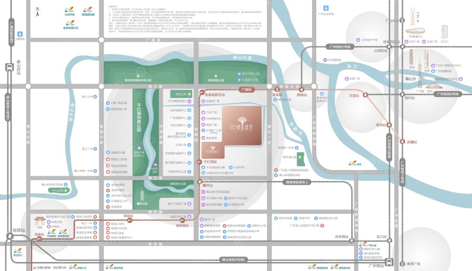472x271 pixels.
Task: Click the 广州地铁2号线 vertical badge
Action: (x=389, y=148)
